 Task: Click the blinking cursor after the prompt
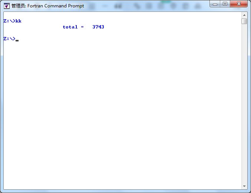pos(17,40)
